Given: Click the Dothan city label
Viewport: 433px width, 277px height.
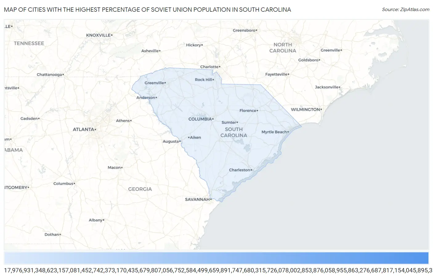Looking at the screenshot, I should 52,234.
